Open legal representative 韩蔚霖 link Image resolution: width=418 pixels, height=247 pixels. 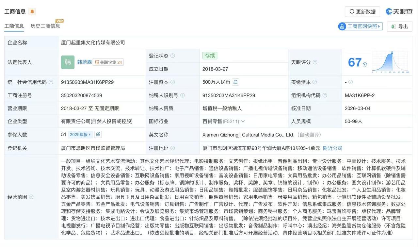click(85, 62)
